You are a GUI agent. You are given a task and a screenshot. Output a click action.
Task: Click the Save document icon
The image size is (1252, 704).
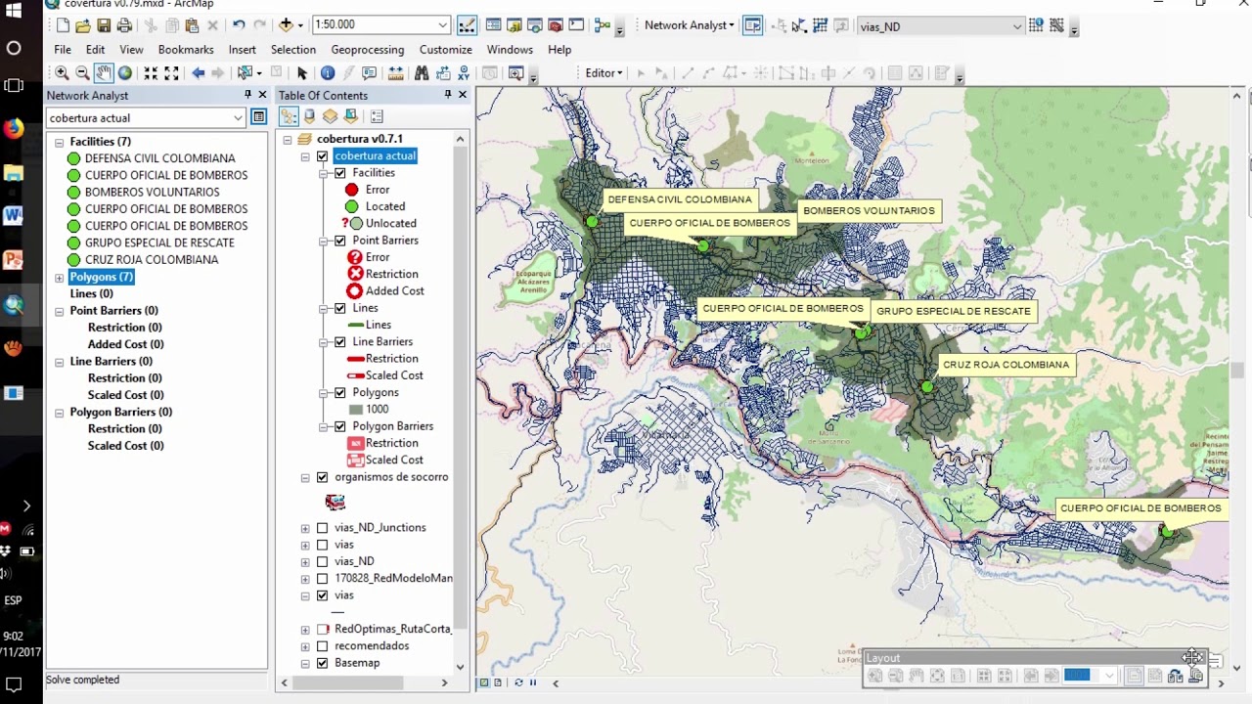(x=104, y=25)
